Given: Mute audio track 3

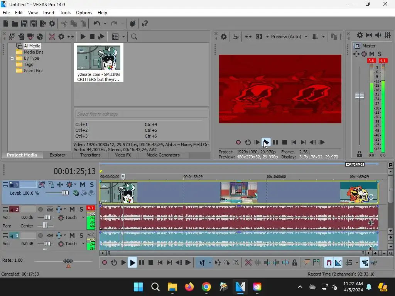Looking at the screenshot, I should point(72,235).
